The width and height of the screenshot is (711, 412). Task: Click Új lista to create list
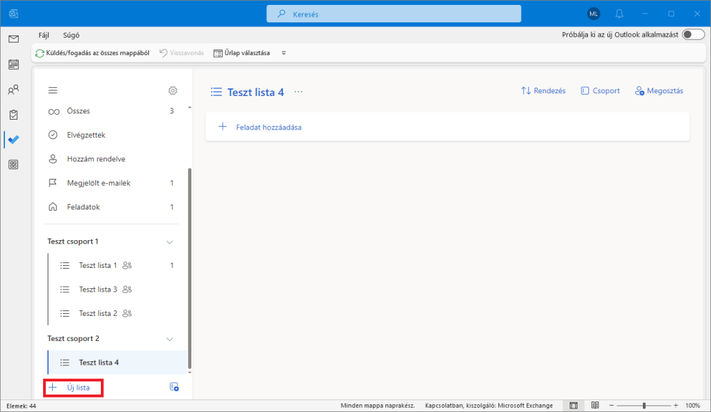pyautogui.click(x=73, y=388)
